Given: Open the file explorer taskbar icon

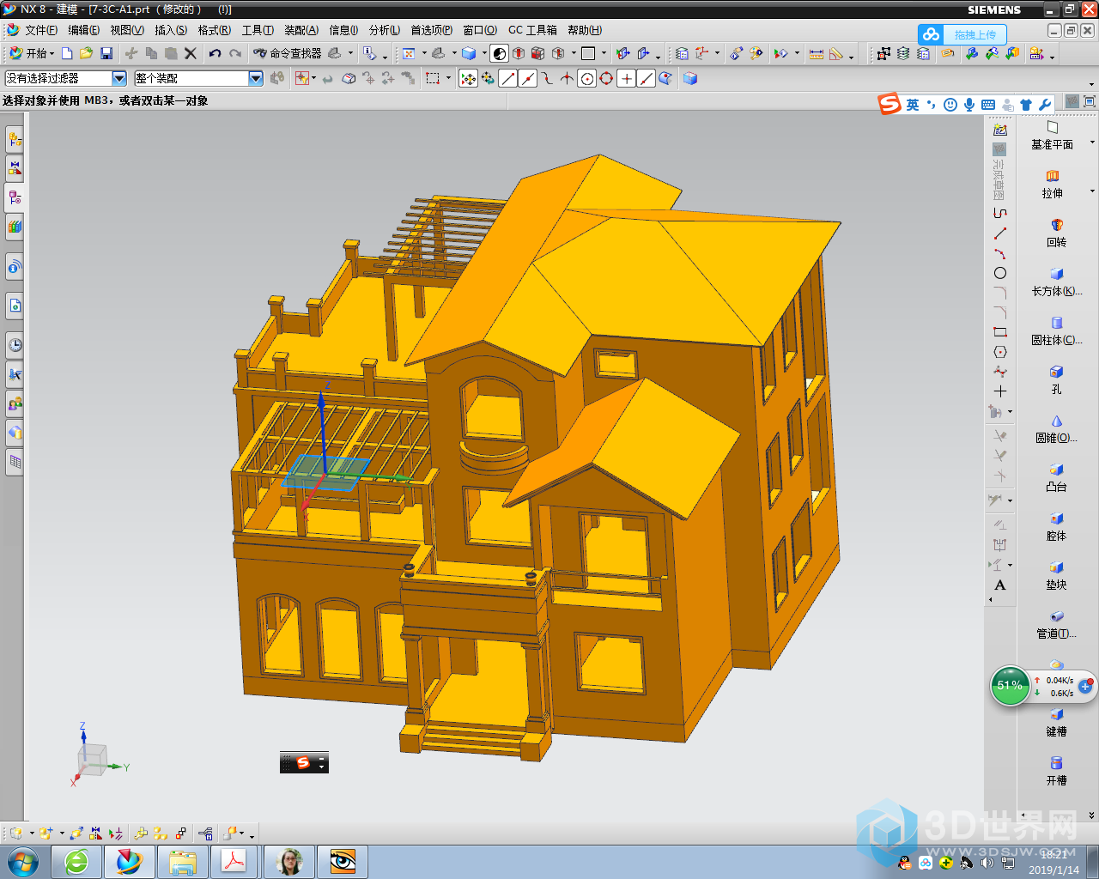Looking at the screenshot, I should 182,862.
